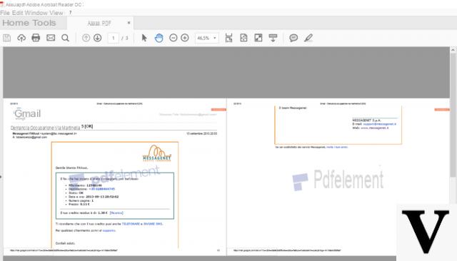The width and height of the screenshot is (457, 261).
Task: Click the supporto link
Action: (109, 230)
